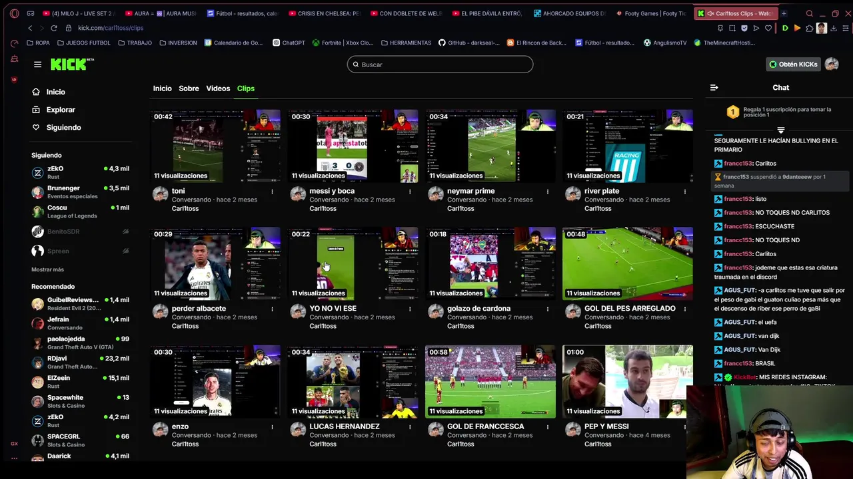Click AGUS_FUT username in el uefa message
Screen dimensions: 853x479
(x=740, y=322)
